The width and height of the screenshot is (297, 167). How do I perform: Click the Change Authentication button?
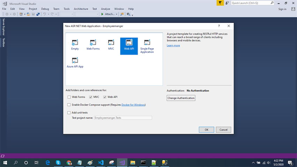181,98
